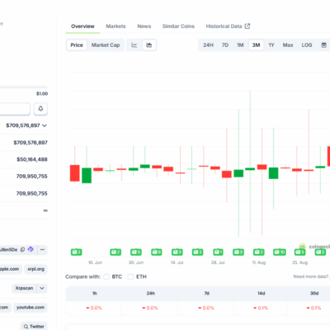The image size is (330, 330).
Task: Select the 1Y time range
Action: click(x=271, y=45)
